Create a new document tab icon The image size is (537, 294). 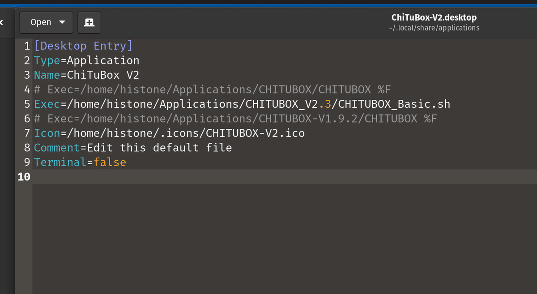coord(89,22)
